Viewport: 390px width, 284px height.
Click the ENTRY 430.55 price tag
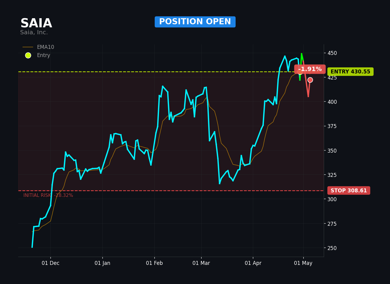click(350, 72)
